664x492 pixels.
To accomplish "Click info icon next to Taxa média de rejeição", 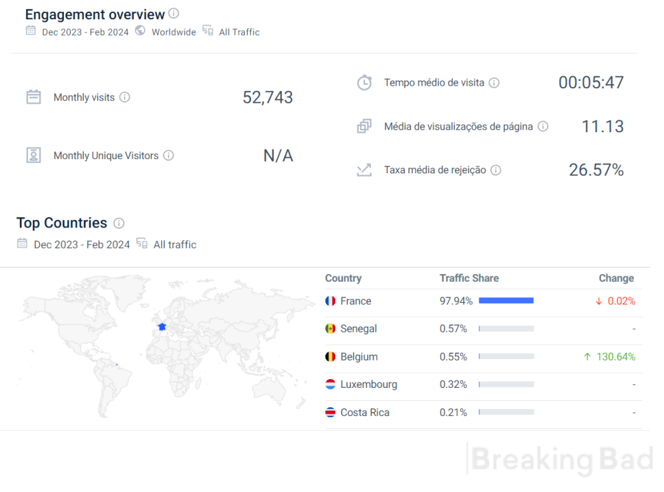I will point(496,170).
